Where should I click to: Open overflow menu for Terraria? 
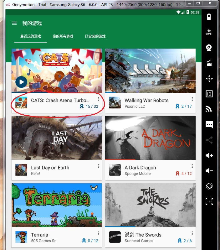coord(99,233)
